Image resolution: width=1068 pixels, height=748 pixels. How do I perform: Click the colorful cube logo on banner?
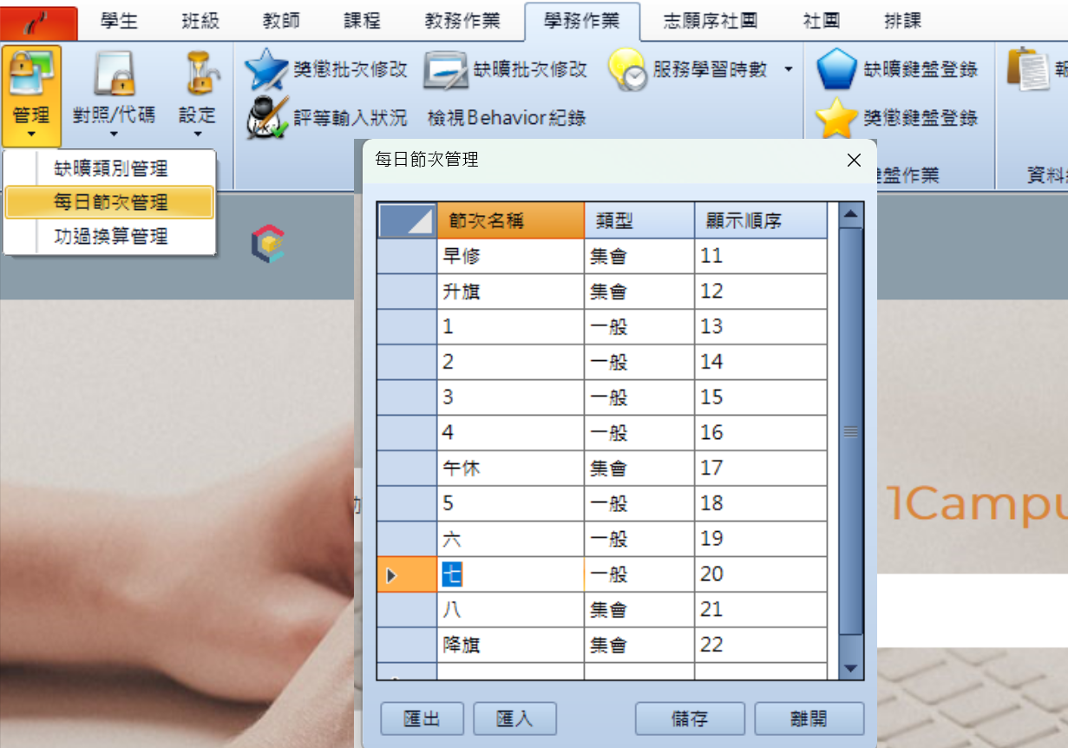coord(267,244)
